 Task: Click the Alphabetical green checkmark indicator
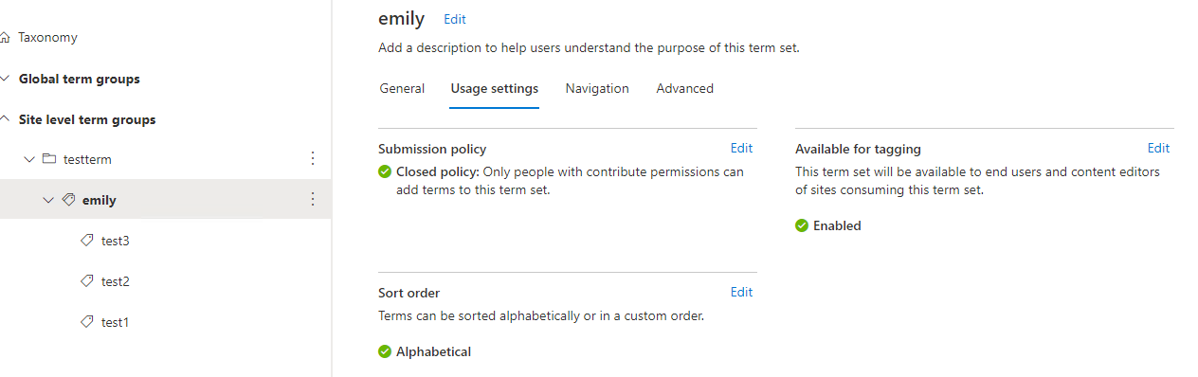(x=385, y=351)
